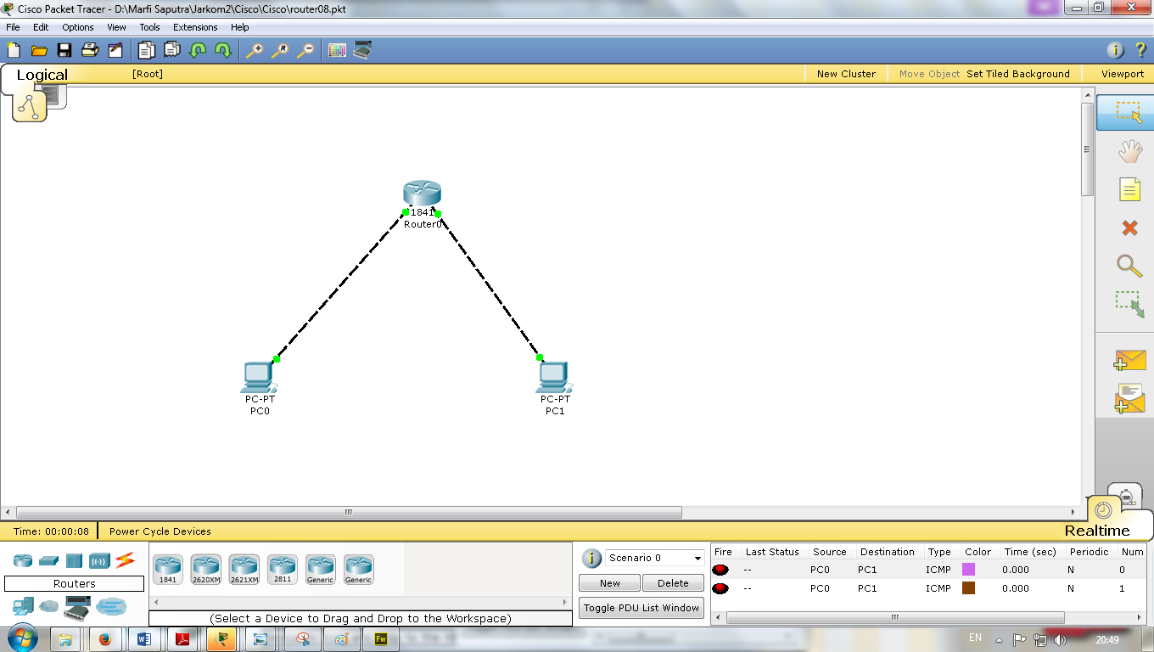
Task: Click Set Tiled Background
Action: (1018, 74)
